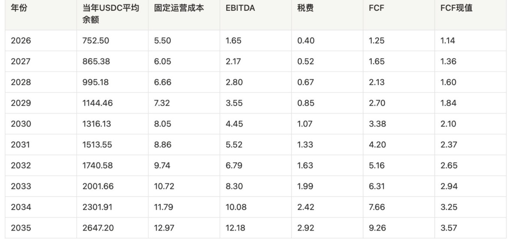Select the 0.85 tax cell for 2029
512x244 pixels.
[306, 103]
